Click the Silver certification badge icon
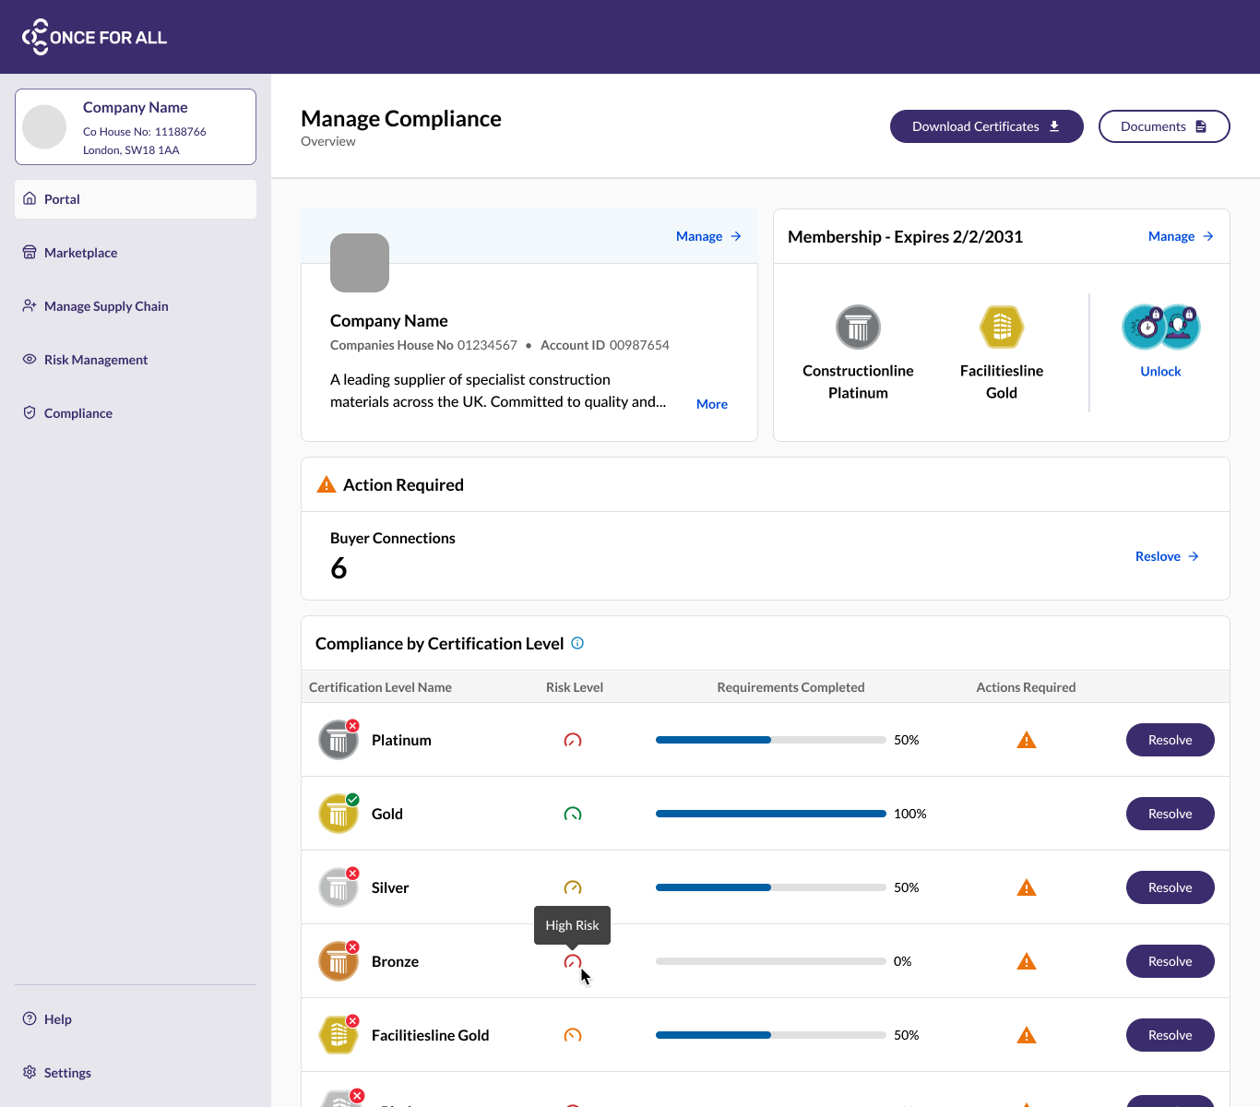1260x1107 pixels. pos(339,887)
